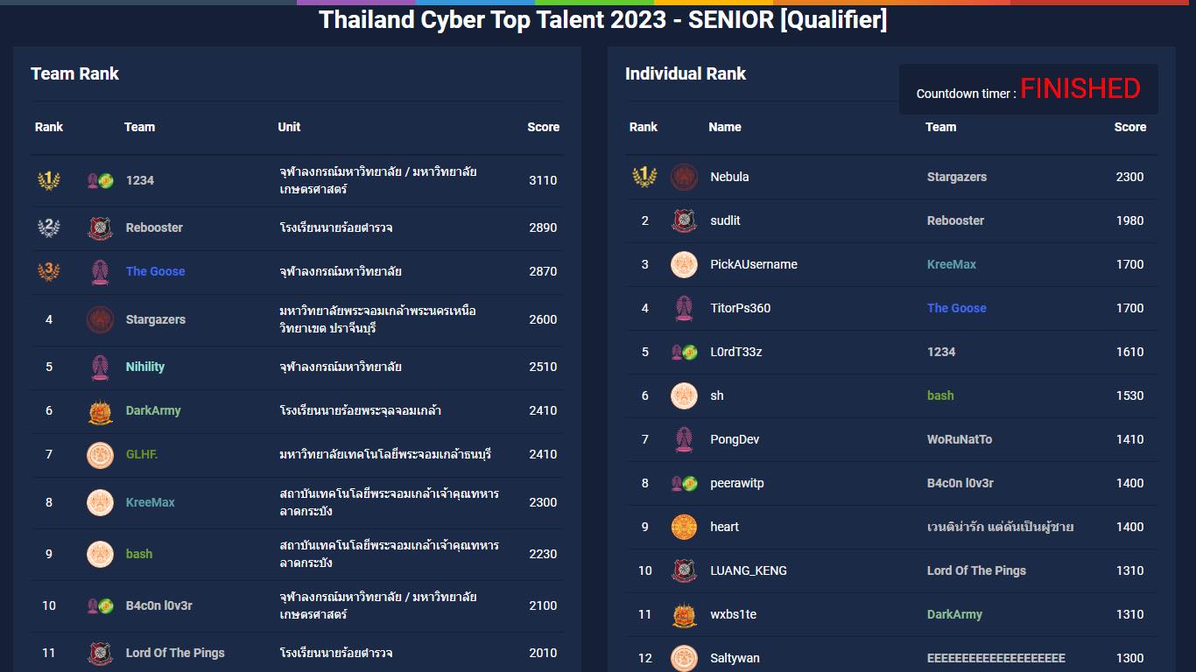
Task: Select the Rebooster shield crest icon
Action: click(99, 227)
